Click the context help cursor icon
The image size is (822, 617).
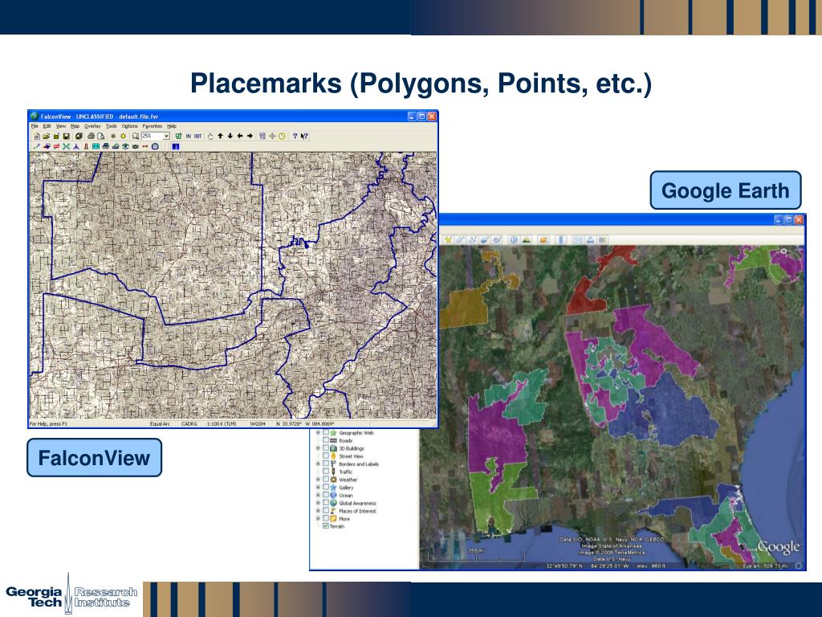[x=304, y=136]
